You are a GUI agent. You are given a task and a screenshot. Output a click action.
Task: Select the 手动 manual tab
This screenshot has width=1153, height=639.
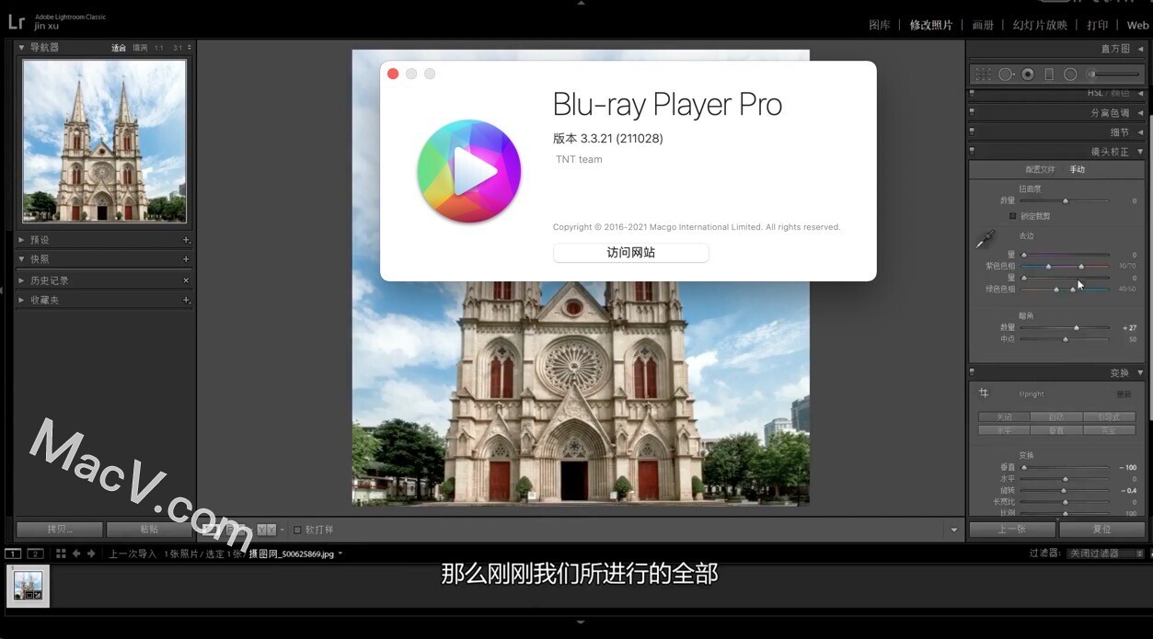click(1077, 170)
